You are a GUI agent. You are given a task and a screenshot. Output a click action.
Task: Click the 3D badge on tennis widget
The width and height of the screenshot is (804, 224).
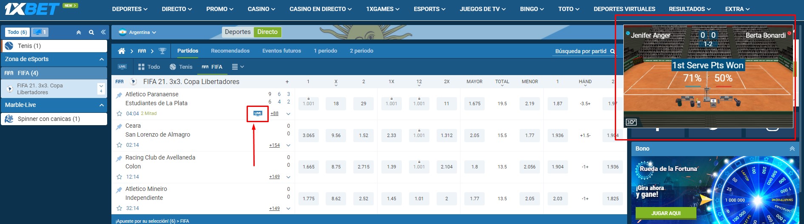(x=631, y=122)
